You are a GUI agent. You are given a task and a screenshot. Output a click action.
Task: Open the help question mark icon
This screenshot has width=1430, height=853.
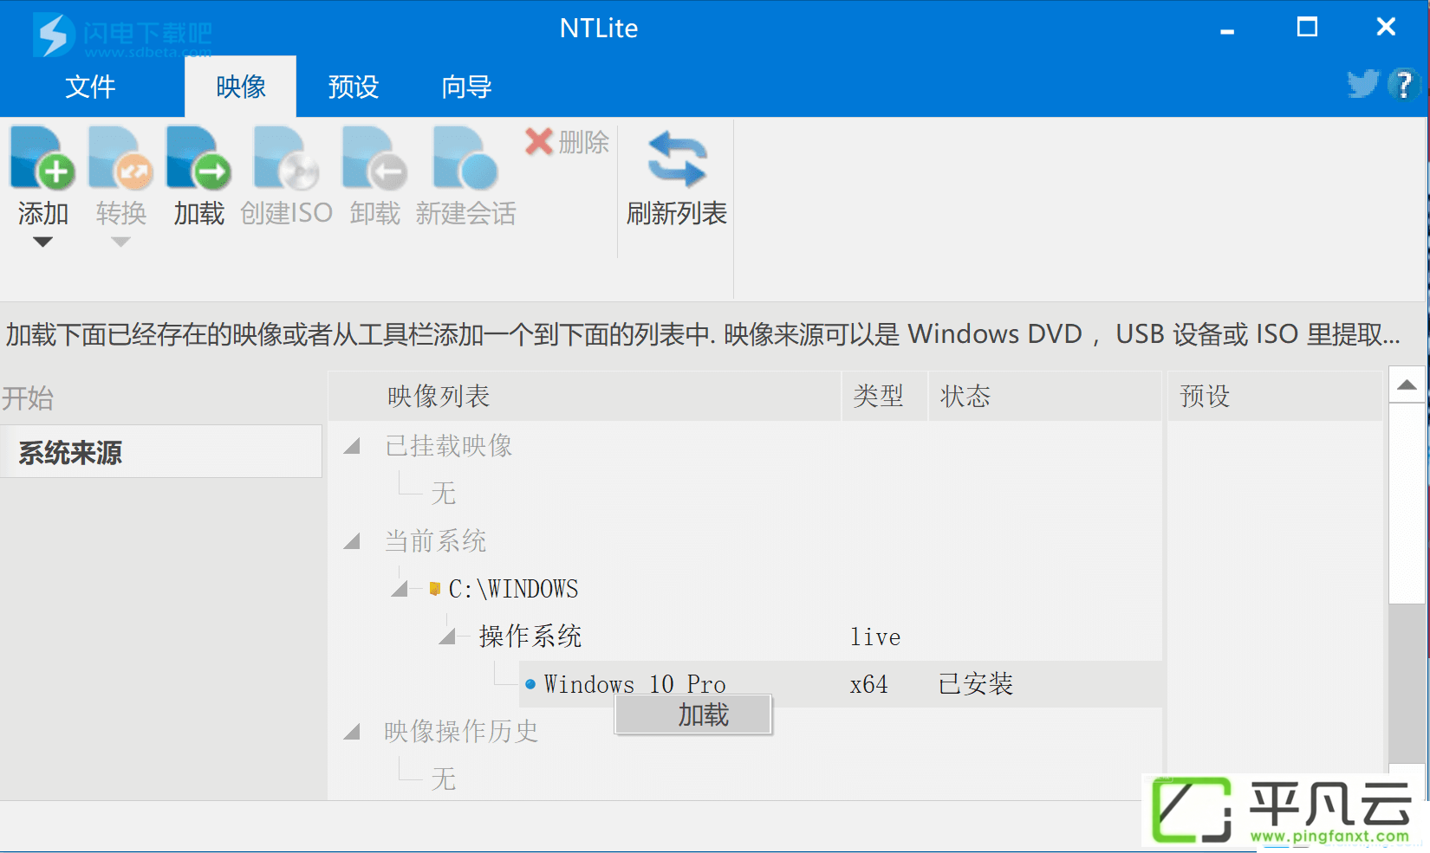click(1404, 84)
